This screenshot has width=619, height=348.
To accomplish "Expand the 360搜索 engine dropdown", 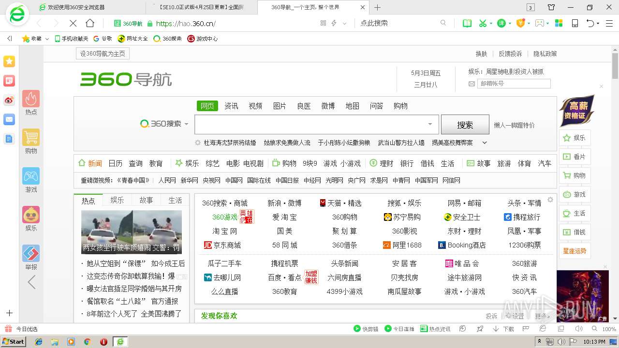I will point(186,124).
